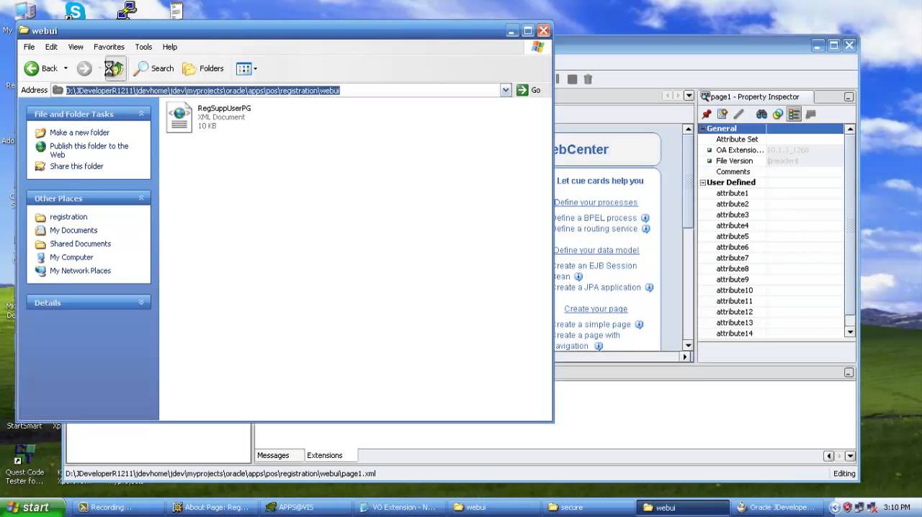Click the Create your page link
Screen dimensions: 922x517
[596, 309]
